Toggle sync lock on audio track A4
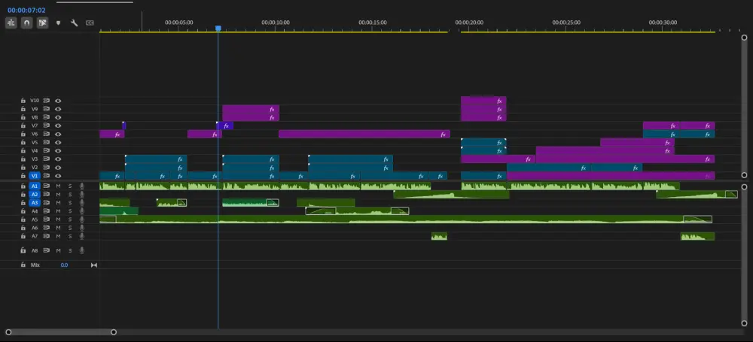This screenshot has height=342, width=753. click(47, 211)
